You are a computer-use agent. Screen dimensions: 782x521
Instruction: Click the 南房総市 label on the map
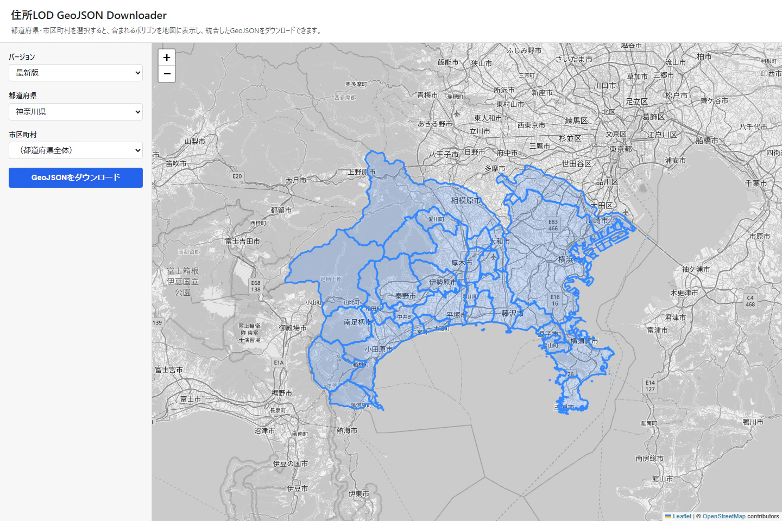649,459
